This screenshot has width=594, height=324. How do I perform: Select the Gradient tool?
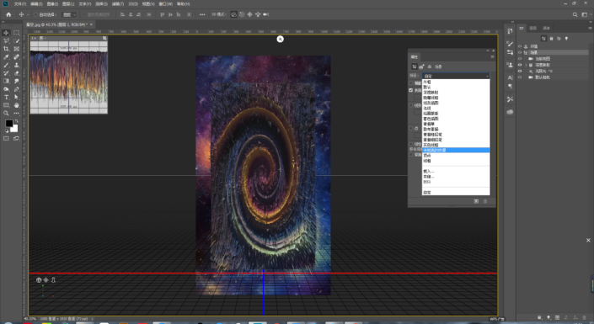tap(6, 81)
